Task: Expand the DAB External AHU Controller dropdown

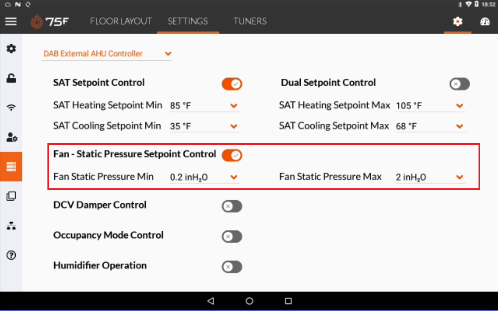Action: tap(168, 53)
